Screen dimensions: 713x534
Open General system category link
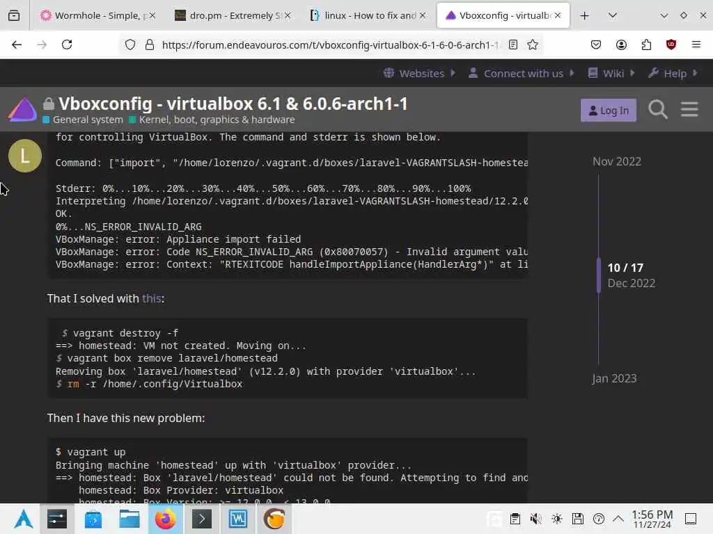click(83, 120)
